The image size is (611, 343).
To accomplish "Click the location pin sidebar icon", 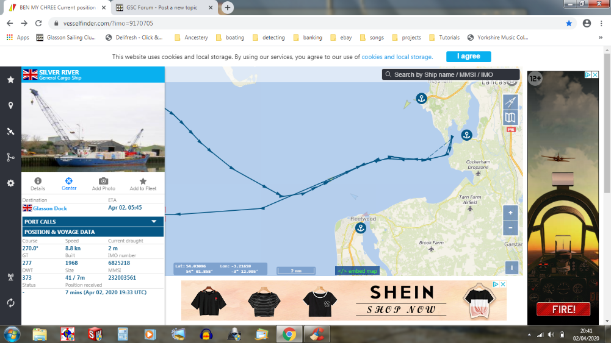I will pyautogui.click(x=10, y=105).
